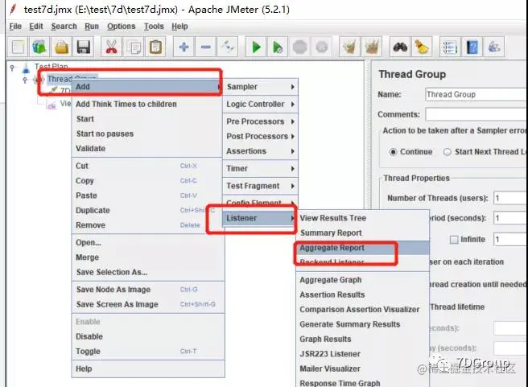
Task: Open the Options menu
Action: [x=122, y=27]
